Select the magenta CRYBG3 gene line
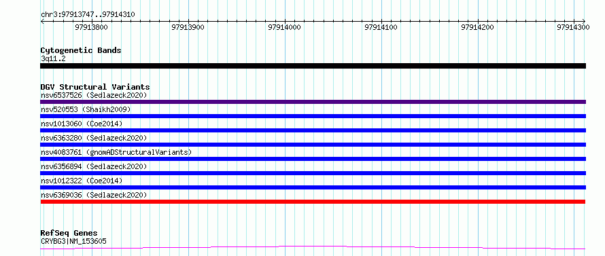The image size is (605, 256). pos(313,247)
